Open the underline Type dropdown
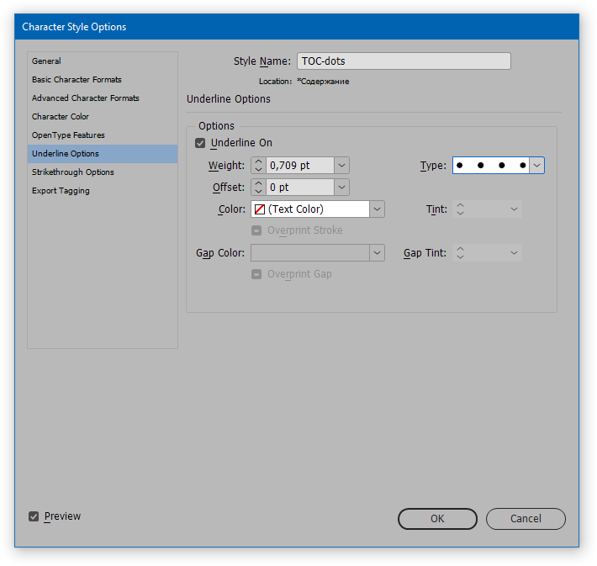597x566 pixels. [x=536, y=166]
